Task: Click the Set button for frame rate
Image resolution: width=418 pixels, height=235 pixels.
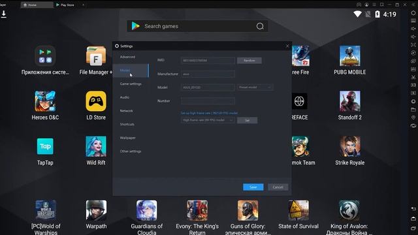Action: tap(247, 120)
